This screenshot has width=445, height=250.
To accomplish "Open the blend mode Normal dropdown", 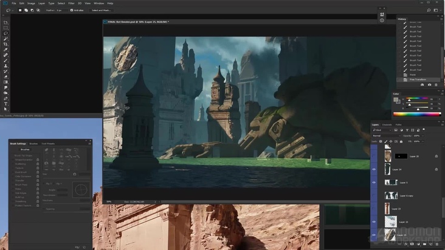I will pos(385,135).
